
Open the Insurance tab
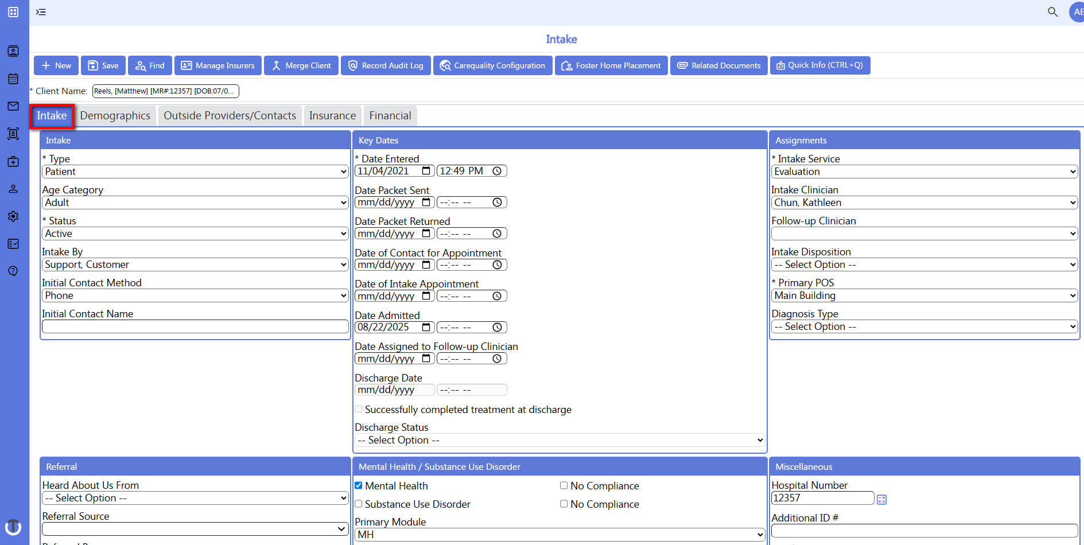pyautogui.click(x=332, y=115)
